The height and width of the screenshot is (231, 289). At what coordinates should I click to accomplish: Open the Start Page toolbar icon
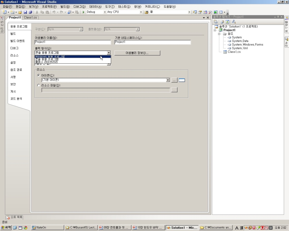click(x=215, y=12)
